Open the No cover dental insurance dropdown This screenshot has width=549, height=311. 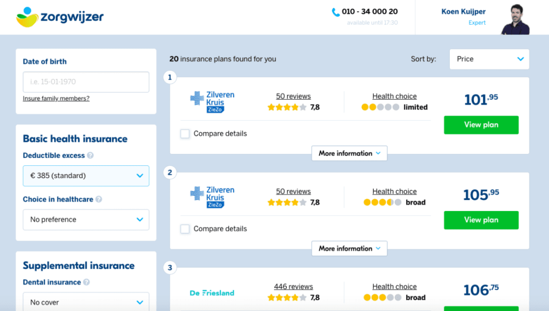point(85,302)
